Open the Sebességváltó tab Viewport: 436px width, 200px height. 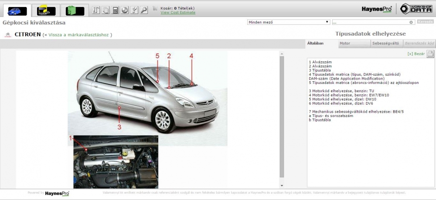[x=387, y=43]
